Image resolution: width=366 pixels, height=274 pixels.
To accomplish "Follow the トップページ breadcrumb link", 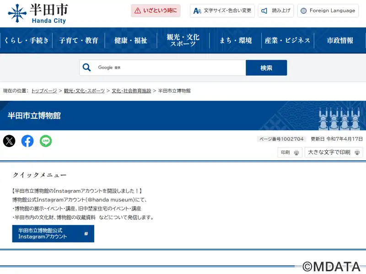I will point(44,91).
